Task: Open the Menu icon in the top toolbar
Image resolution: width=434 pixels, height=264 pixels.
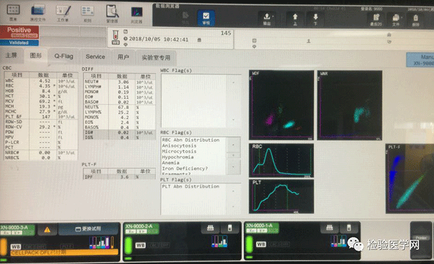Action: [13, 13]
